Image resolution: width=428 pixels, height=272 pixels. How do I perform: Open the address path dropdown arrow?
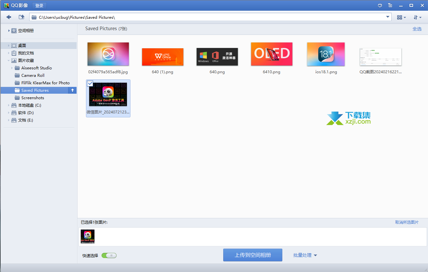[388, 17]
